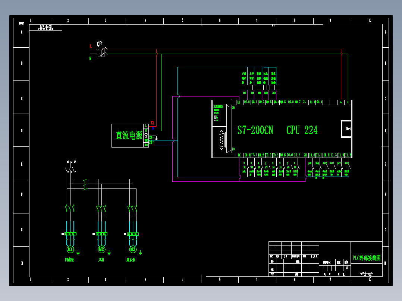Select the M2 motor circle symbol
The height and width of the screenshot is (301, 402).
(101, 249)
